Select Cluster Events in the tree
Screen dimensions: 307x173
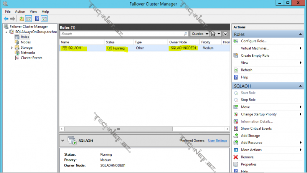point(31,58)
